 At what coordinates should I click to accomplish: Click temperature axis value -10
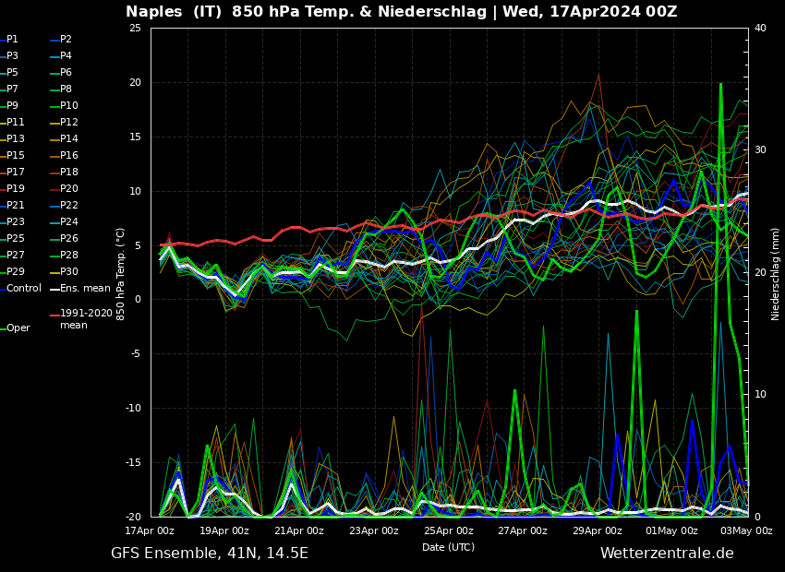tap(134, 408)
